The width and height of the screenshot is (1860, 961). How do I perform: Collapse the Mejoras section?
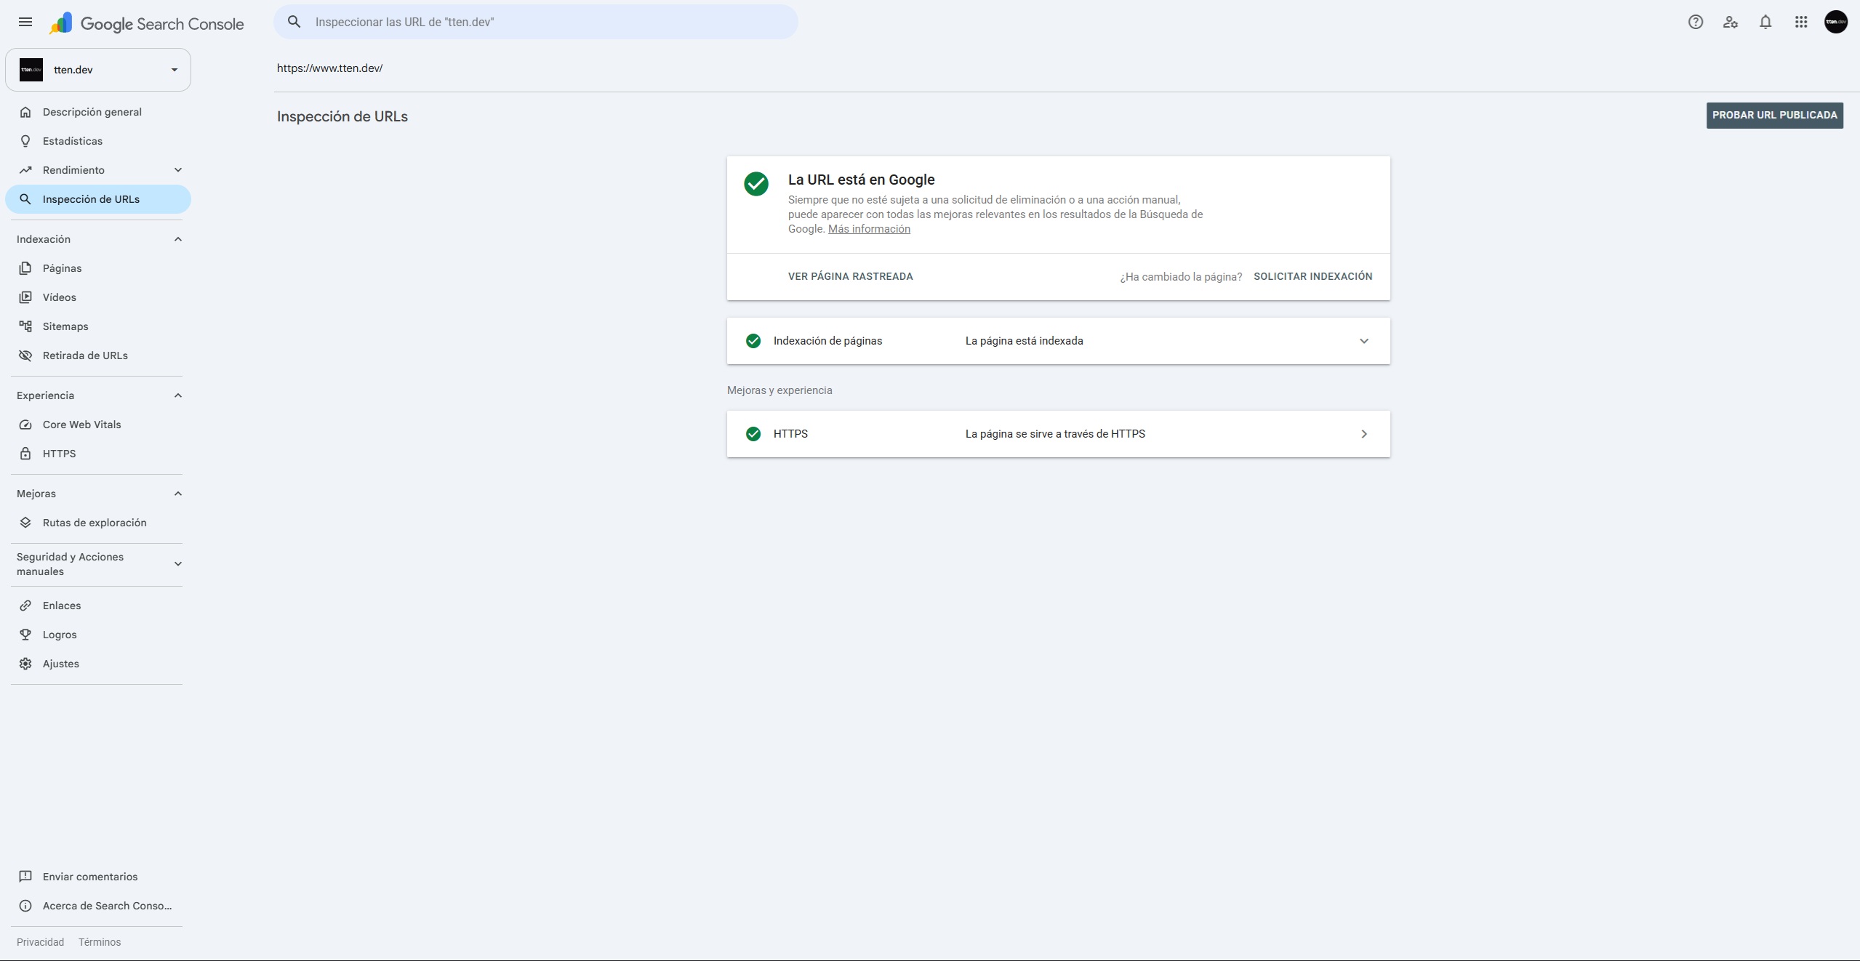tap(177, 494)
